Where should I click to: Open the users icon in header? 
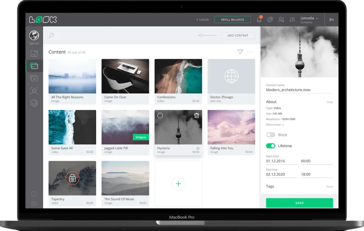pos(281,20)
